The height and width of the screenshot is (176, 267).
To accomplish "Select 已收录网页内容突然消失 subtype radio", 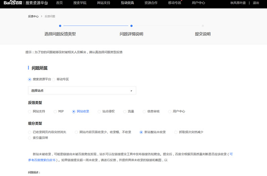I will [x=30, y=132].
